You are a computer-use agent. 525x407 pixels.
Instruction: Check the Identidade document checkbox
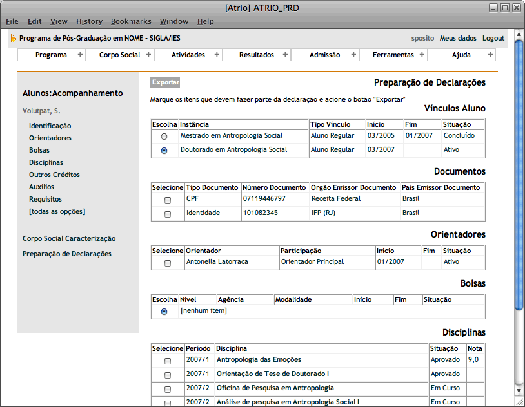click(x=168, y=214)
